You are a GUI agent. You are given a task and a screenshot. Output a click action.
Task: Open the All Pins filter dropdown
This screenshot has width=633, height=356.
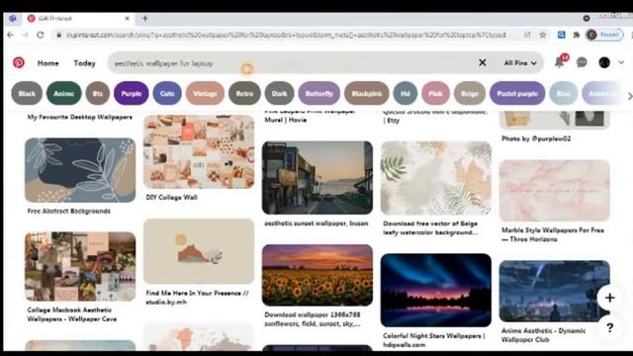[x=520, y=63]
